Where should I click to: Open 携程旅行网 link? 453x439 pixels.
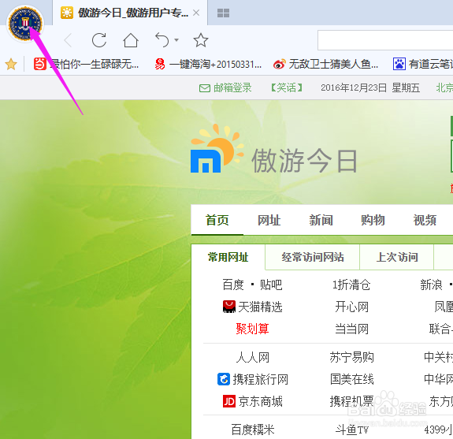261,379
